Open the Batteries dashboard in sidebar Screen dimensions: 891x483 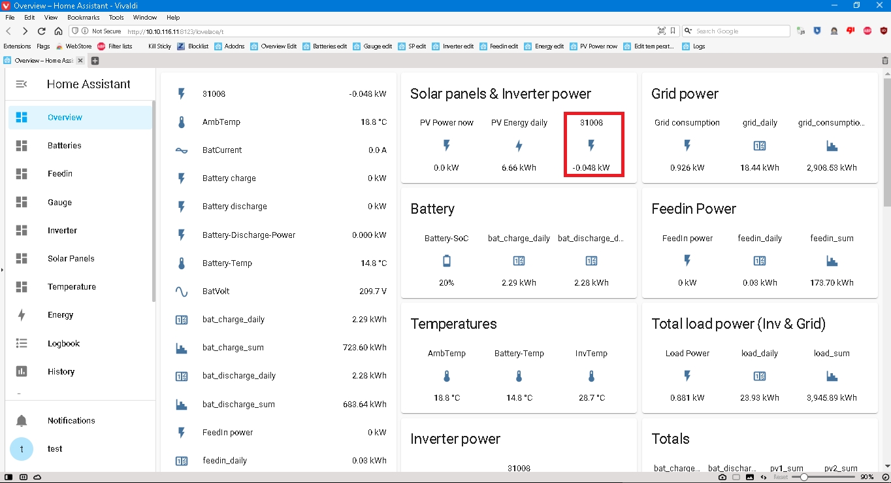click(x=64, y=146)
